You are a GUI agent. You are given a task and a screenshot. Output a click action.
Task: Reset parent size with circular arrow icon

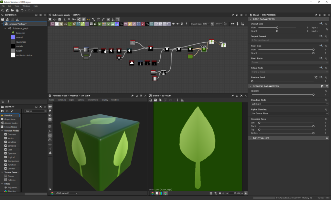point(225,24)
